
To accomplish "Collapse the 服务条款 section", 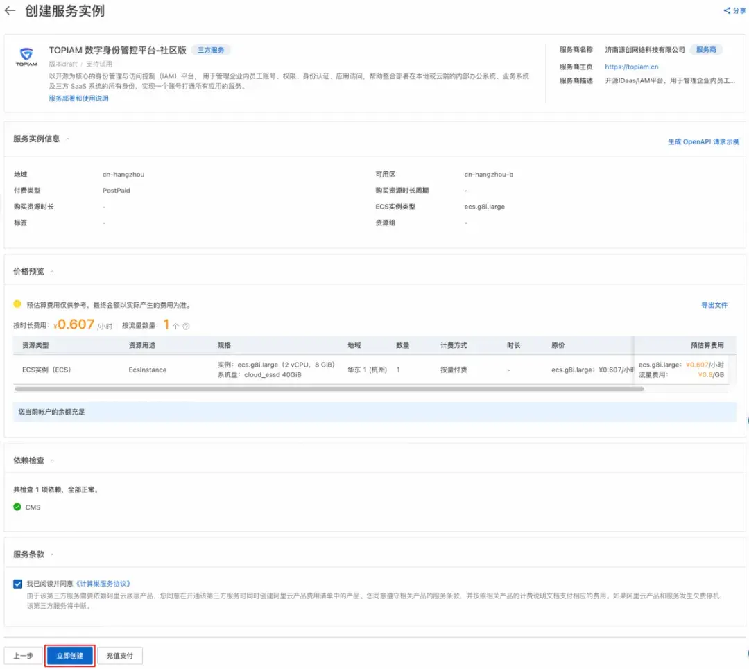I will pos(52,555).
